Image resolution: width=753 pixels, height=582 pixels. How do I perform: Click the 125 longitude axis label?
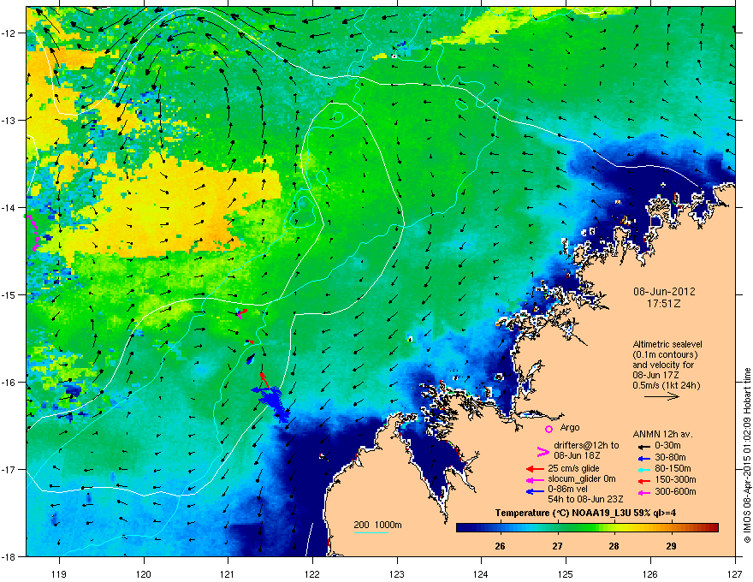click(x=566, y=573)
